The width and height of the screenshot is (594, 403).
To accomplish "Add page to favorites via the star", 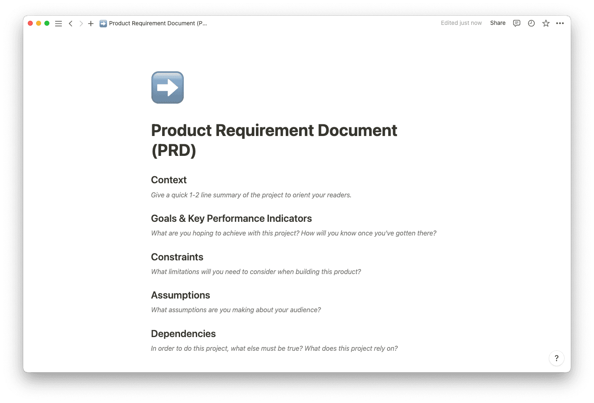I will click(545, 23).
